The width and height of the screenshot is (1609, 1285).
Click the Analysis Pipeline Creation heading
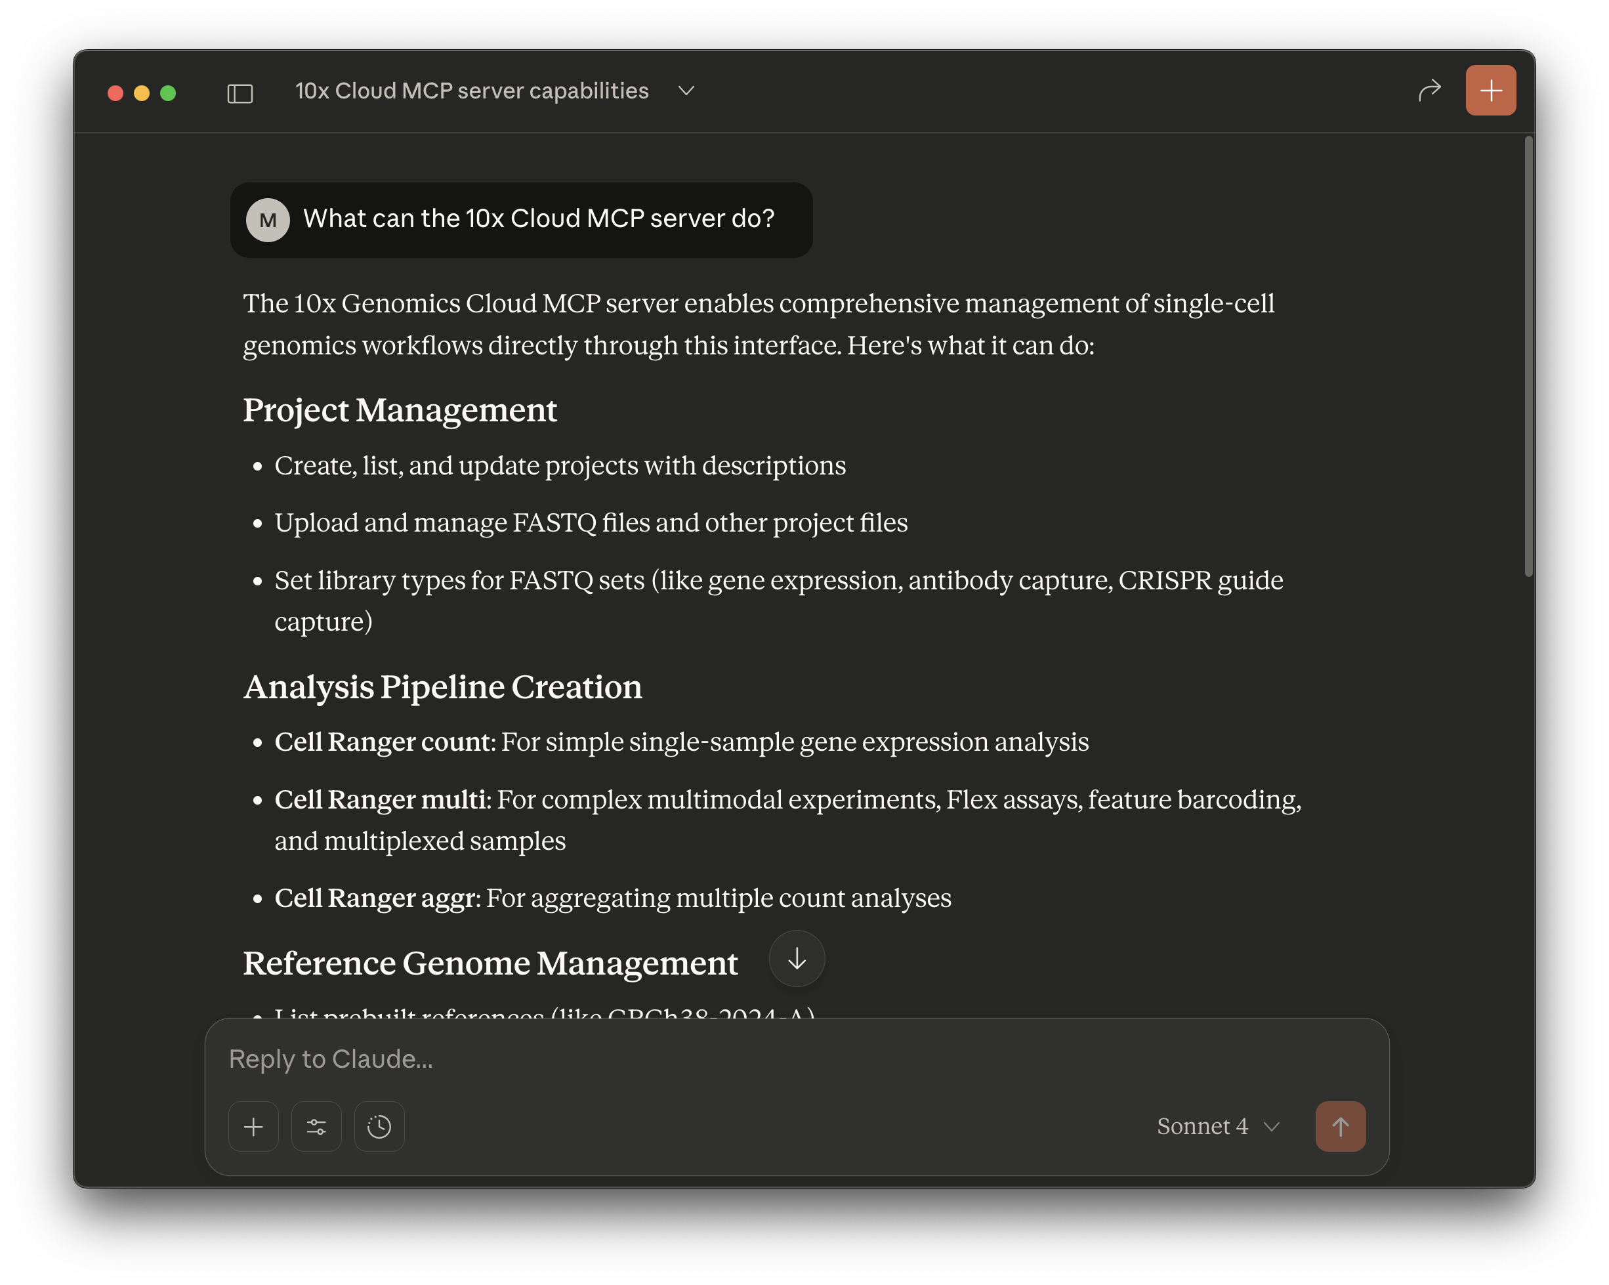pos(442,686)
